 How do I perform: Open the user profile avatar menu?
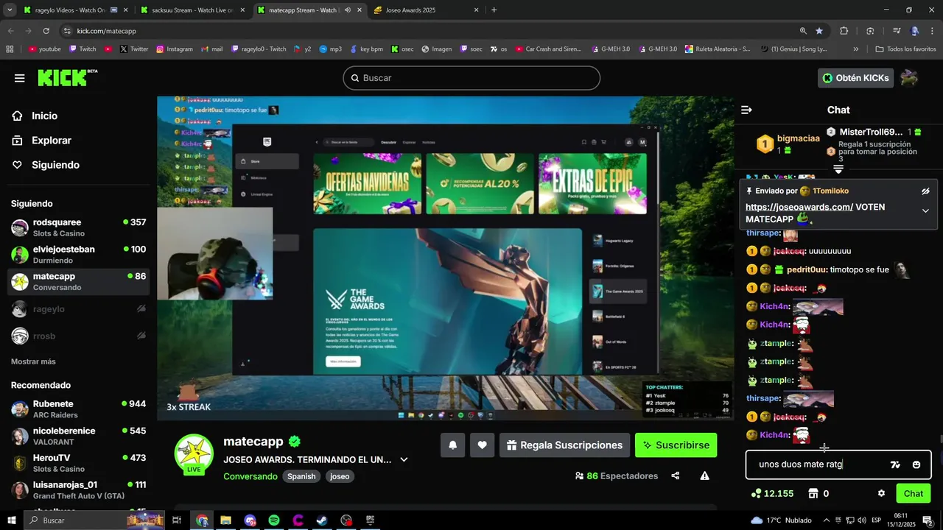pos(909,78)
